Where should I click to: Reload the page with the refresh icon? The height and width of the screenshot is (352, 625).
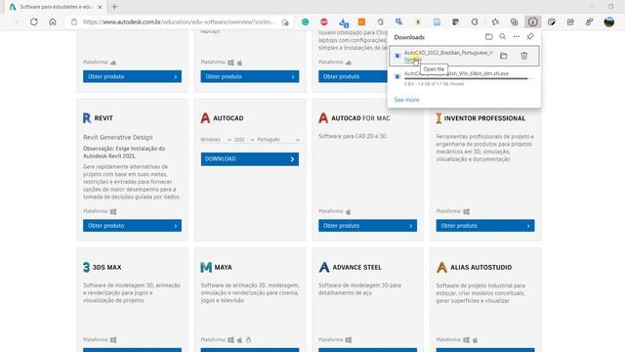coord(34,22)
